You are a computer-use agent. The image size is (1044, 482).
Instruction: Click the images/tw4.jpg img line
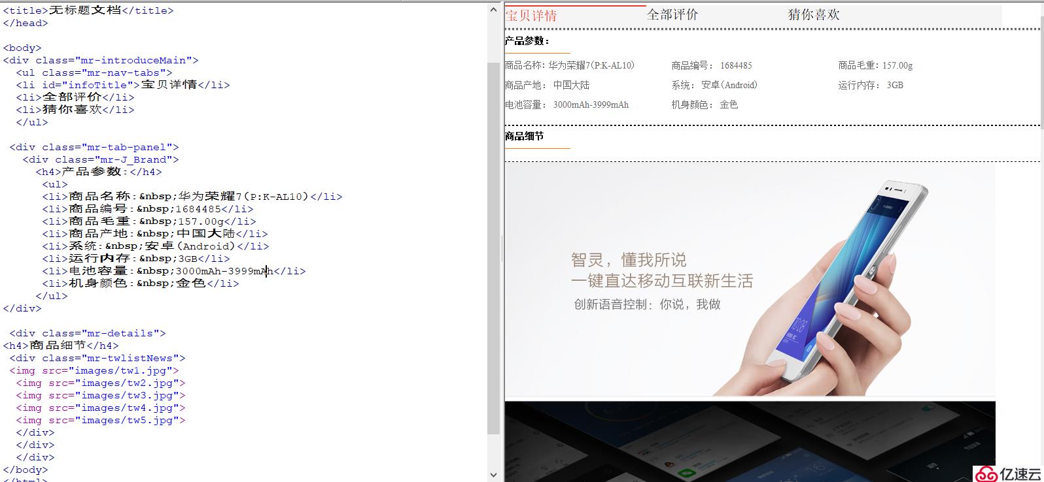click(101, 408)
